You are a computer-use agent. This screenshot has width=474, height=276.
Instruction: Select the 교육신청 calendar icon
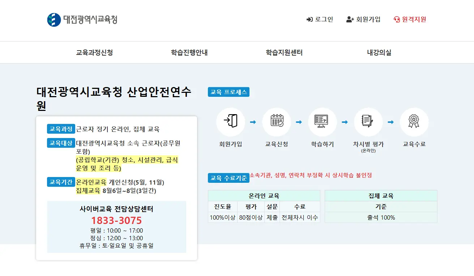click(276, 122)
